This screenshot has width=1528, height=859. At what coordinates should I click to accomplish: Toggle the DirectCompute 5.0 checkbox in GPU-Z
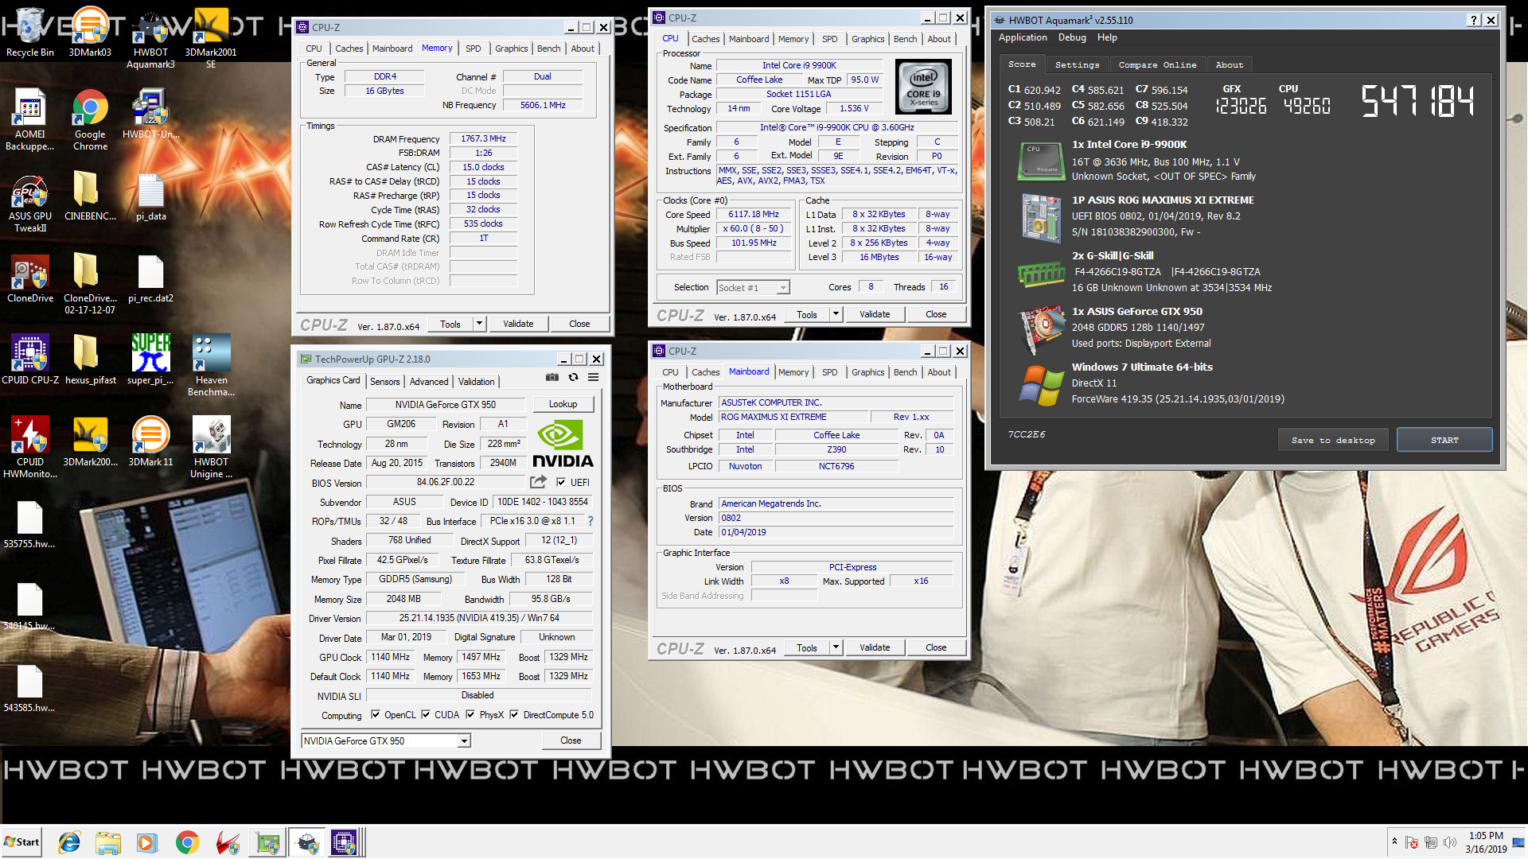tap(514, 714)
